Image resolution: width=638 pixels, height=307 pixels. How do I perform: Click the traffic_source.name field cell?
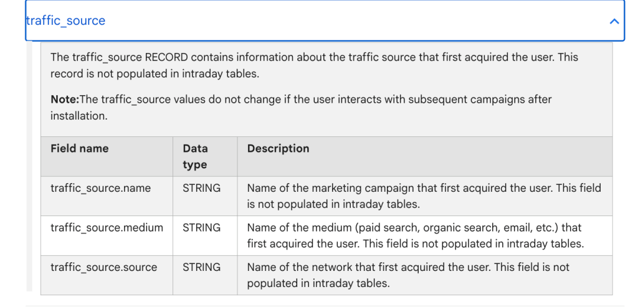[100, 188]
